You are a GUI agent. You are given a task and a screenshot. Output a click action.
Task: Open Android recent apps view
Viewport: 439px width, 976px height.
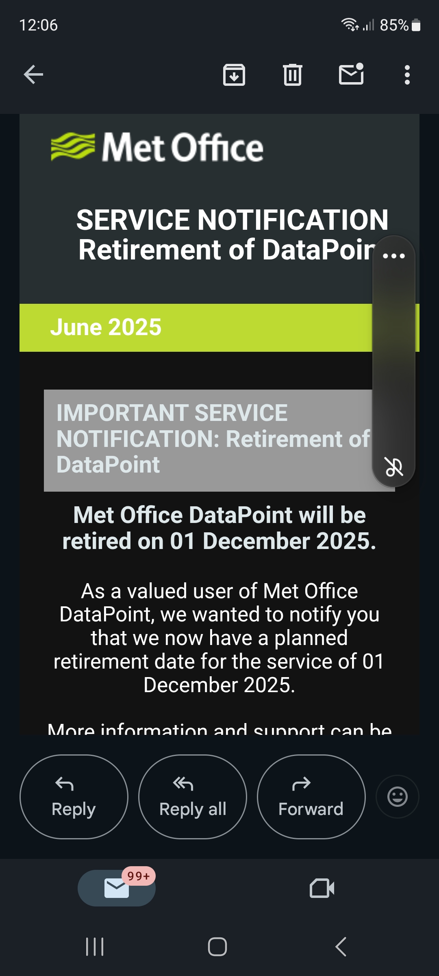95,947
